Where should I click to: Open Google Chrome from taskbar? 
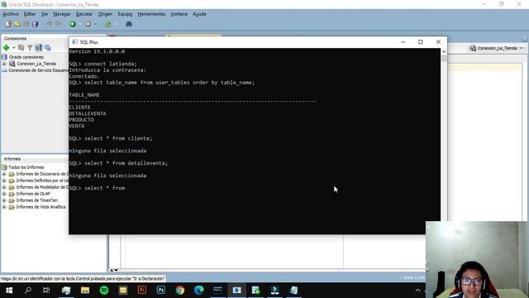[x=180, y=291]
